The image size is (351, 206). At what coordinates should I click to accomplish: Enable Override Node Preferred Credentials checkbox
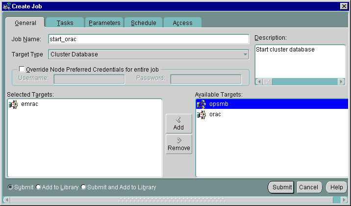tap(22, 69)
